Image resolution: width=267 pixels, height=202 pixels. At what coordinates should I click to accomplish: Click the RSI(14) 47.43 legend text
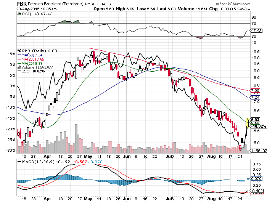coord(37,14)
